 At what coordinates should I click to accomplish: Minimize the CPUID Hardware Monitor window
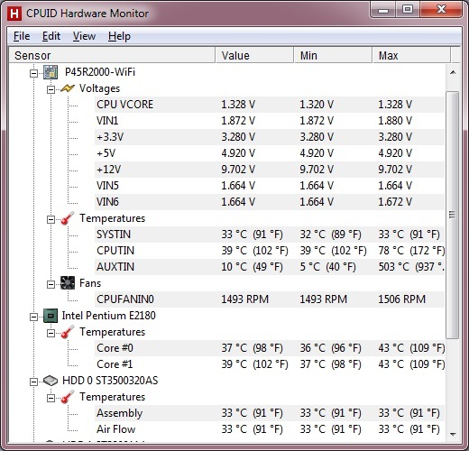[x=383, y=10]
